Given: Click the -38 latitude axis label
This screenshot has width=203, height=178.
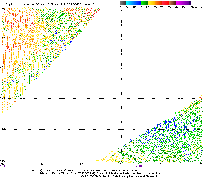Looking at the screenshot, I should click(x=2, y=129).
